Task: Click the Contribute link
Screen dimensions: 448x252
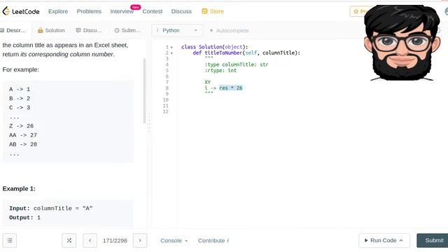Action: (x=213, y=241)
